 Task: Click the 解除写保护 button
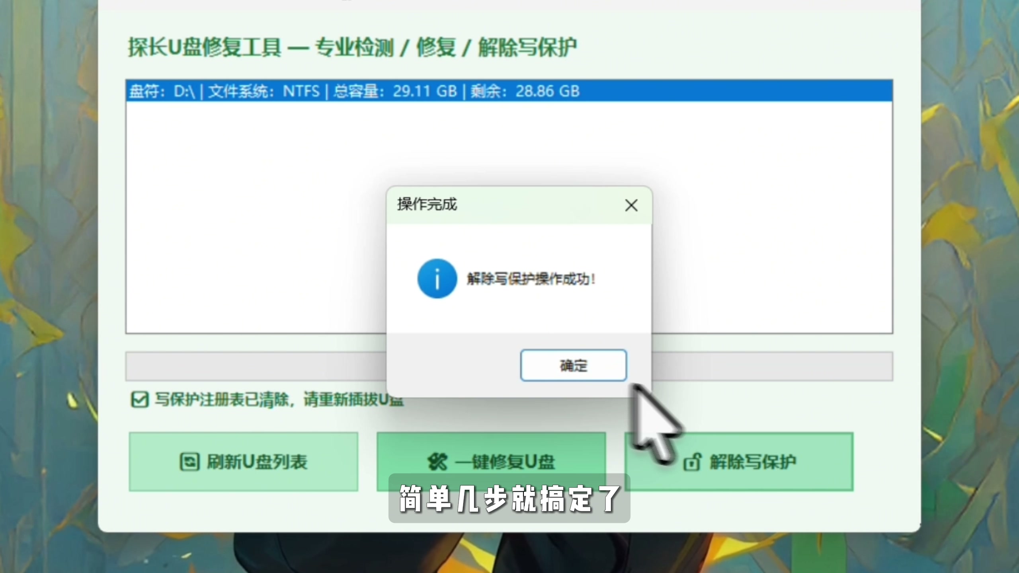coord(739,462)
